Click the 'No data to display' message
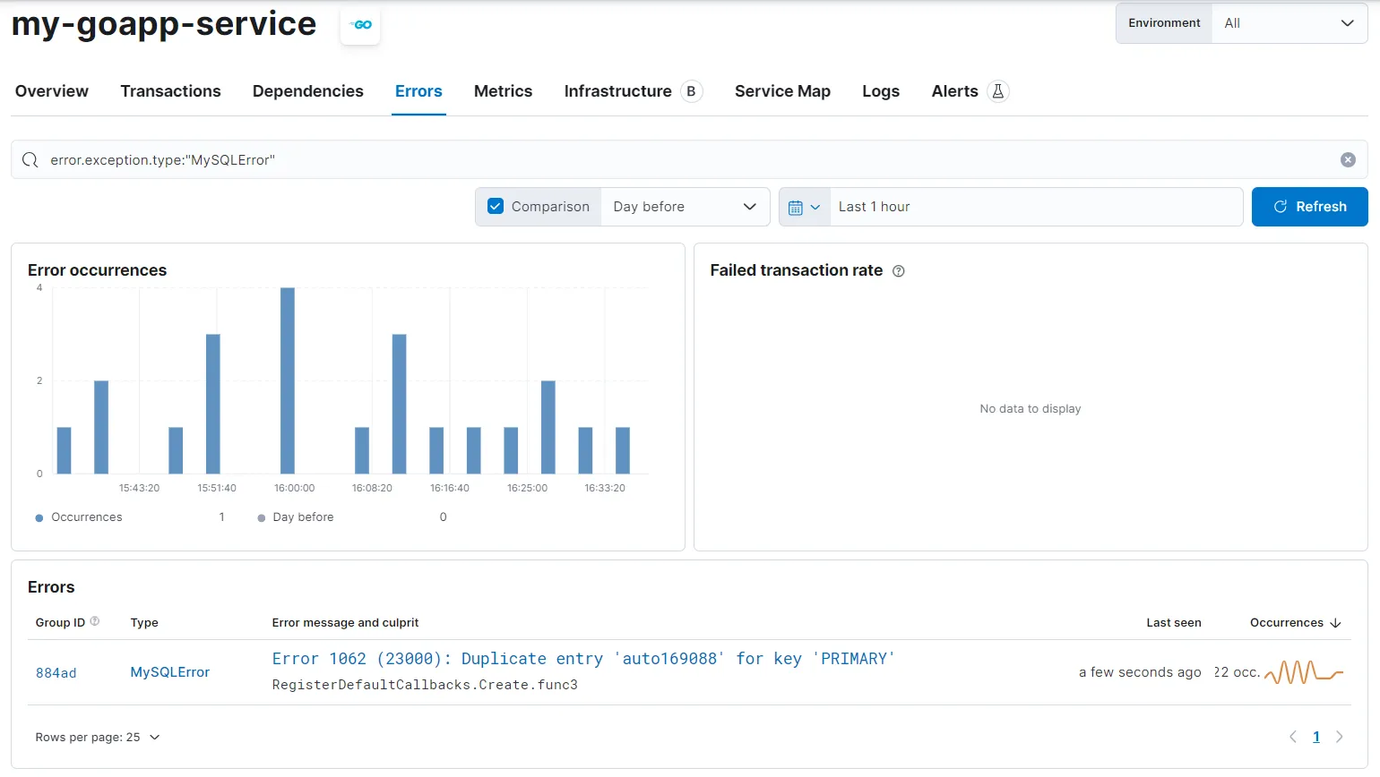The width and height of the screenshot is (1380, 777). [x=1031, y=409]
